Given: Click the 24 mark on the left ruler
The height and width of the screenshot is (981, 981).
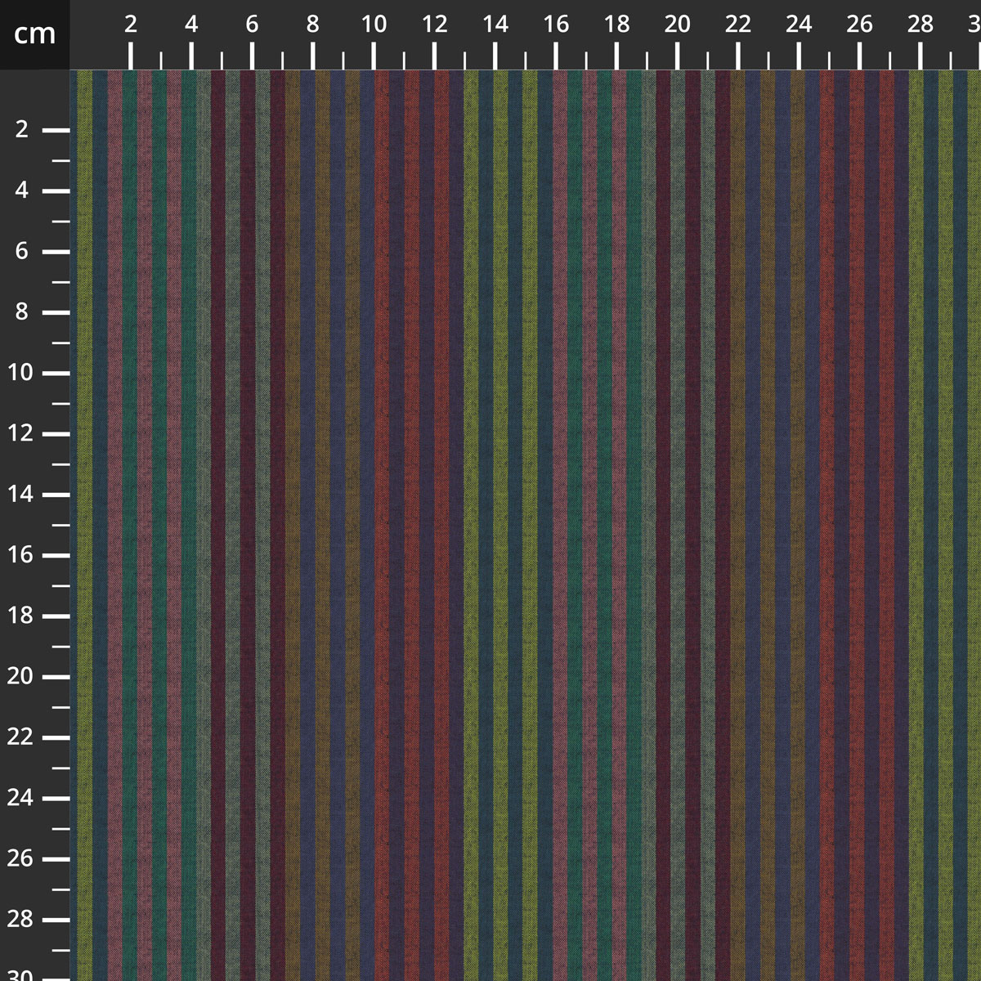Looking at the screenshot, I should 22,799.
